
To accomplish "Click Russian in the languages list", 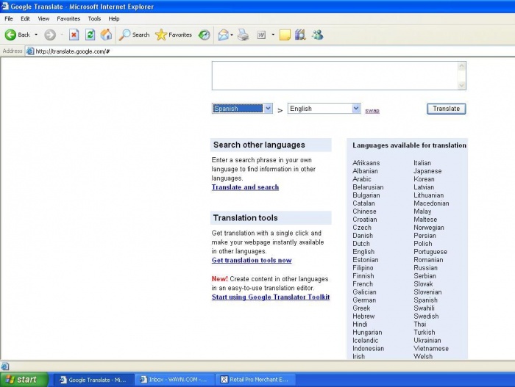I will coord(425,268).
